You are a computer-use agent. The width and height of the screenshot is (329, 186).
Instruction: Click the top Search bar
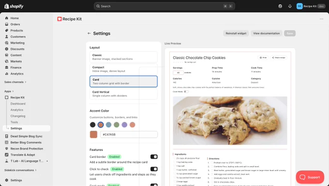164,6
